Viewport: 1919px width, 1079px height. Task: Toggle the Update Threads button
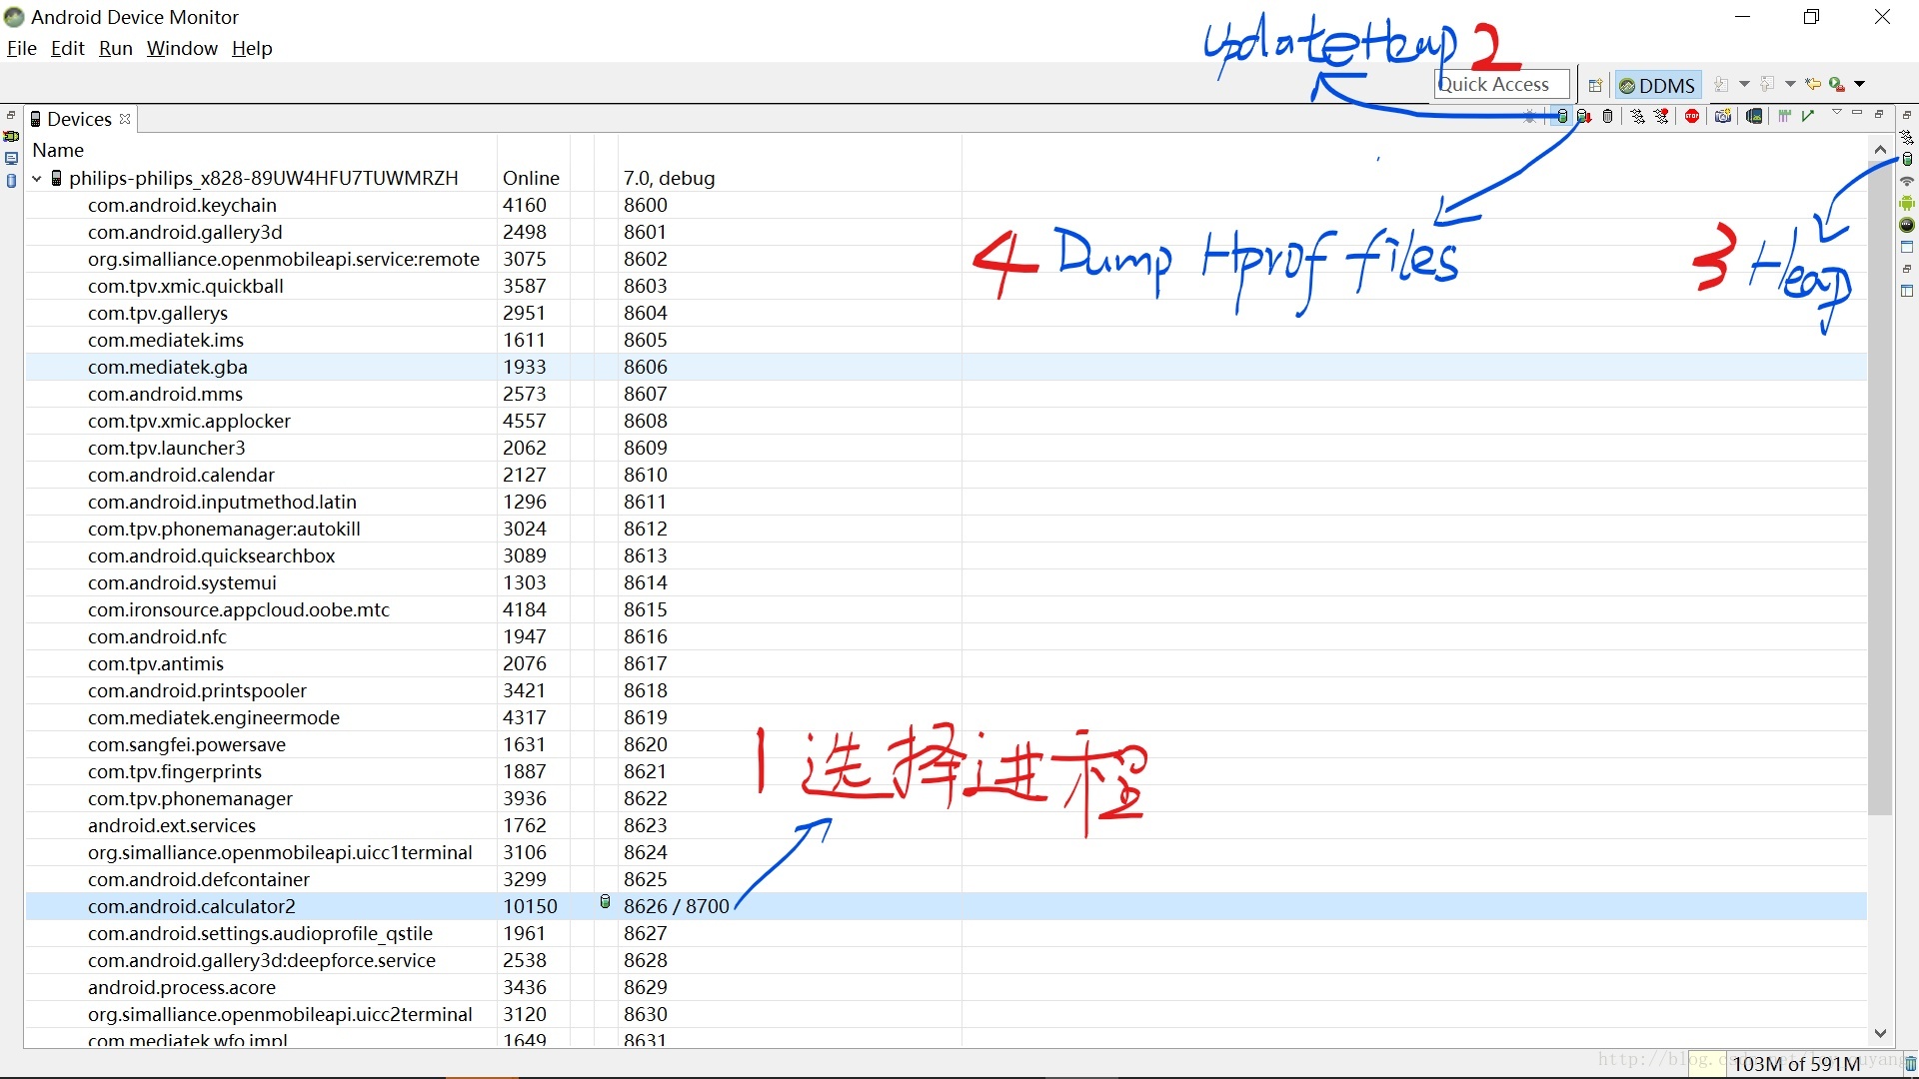tap(1637, 116)
